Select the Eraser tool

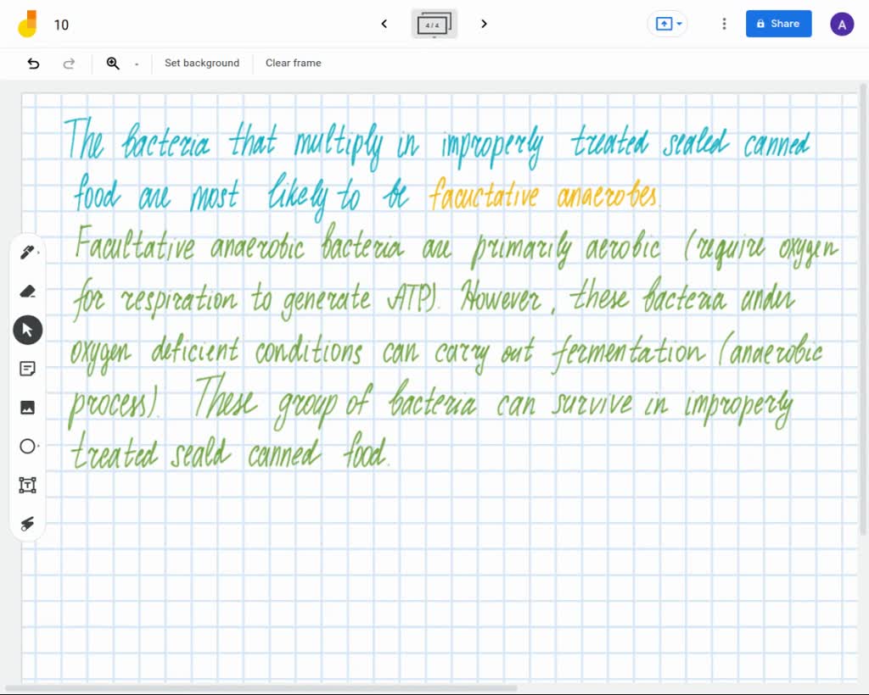[27, 292]
